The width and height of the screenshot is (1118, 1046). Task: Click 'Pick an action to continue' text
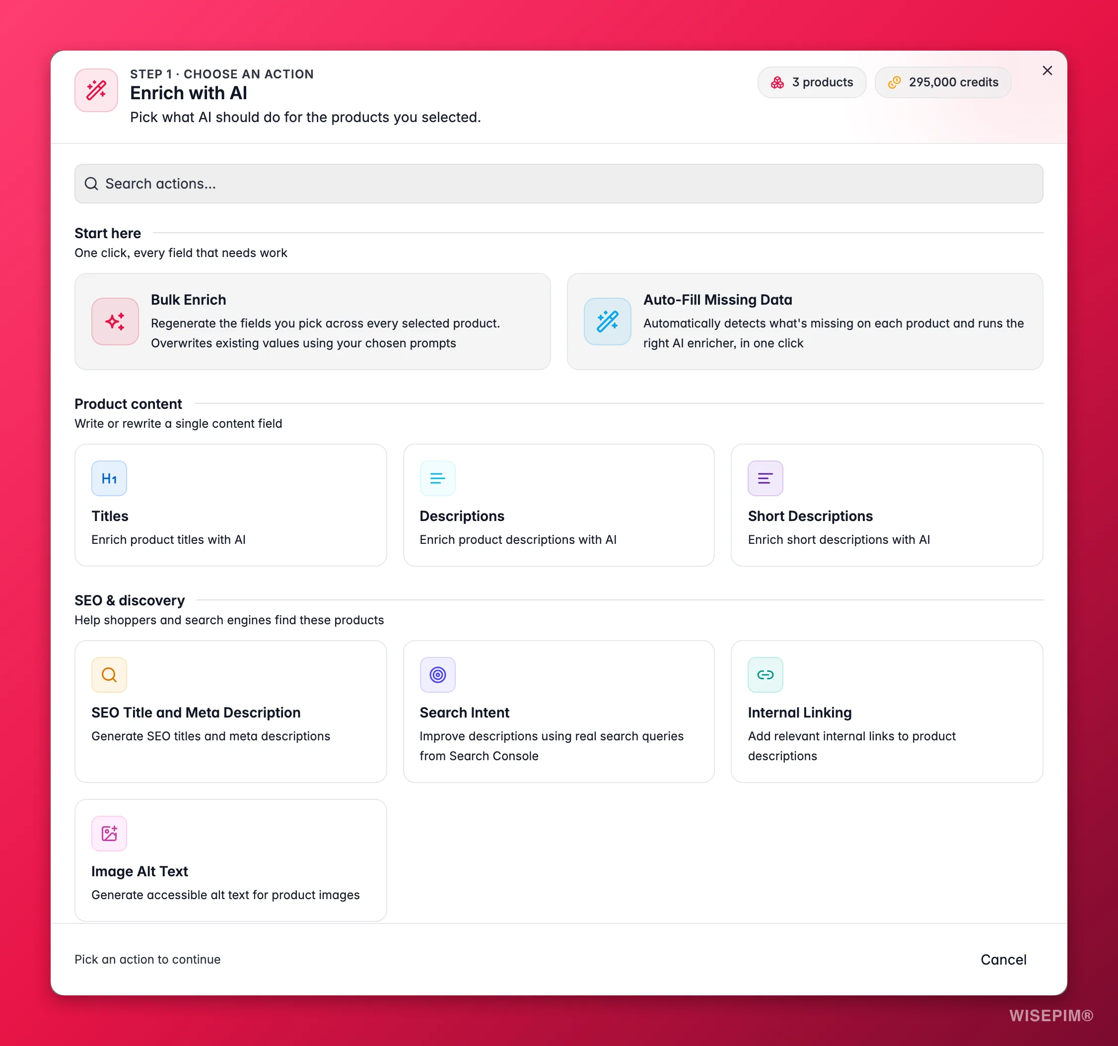coord(147,960)
